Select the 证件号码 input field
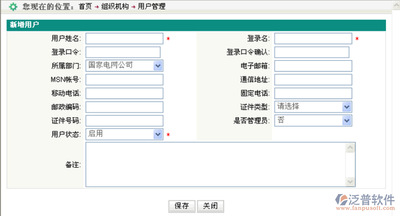The width and height of the screenshot is (400, 216). [x=124, y=121]
